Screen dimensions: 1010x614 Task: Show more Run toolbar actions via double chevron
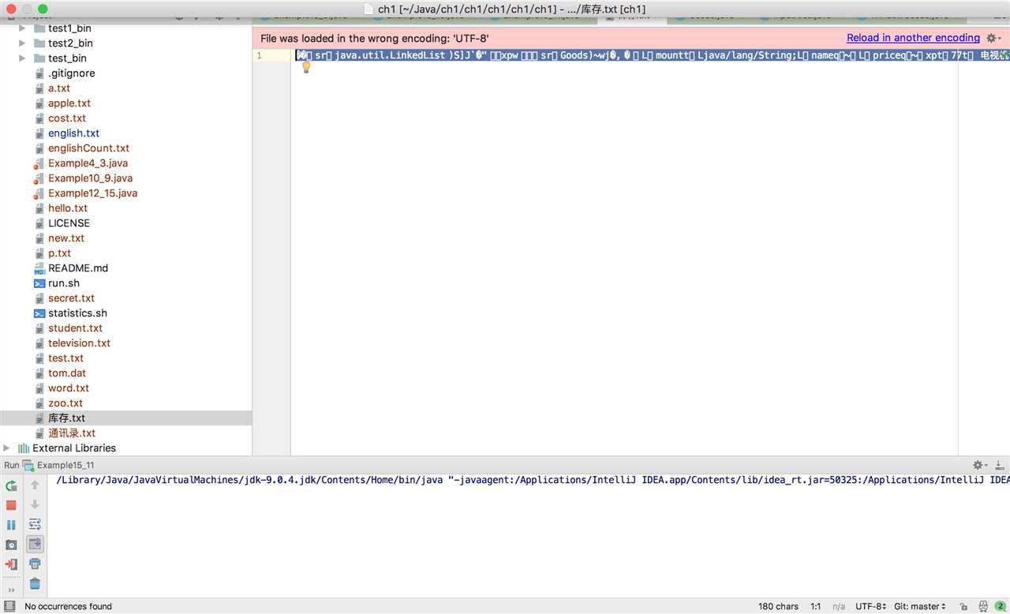click(x=11, y=590)
